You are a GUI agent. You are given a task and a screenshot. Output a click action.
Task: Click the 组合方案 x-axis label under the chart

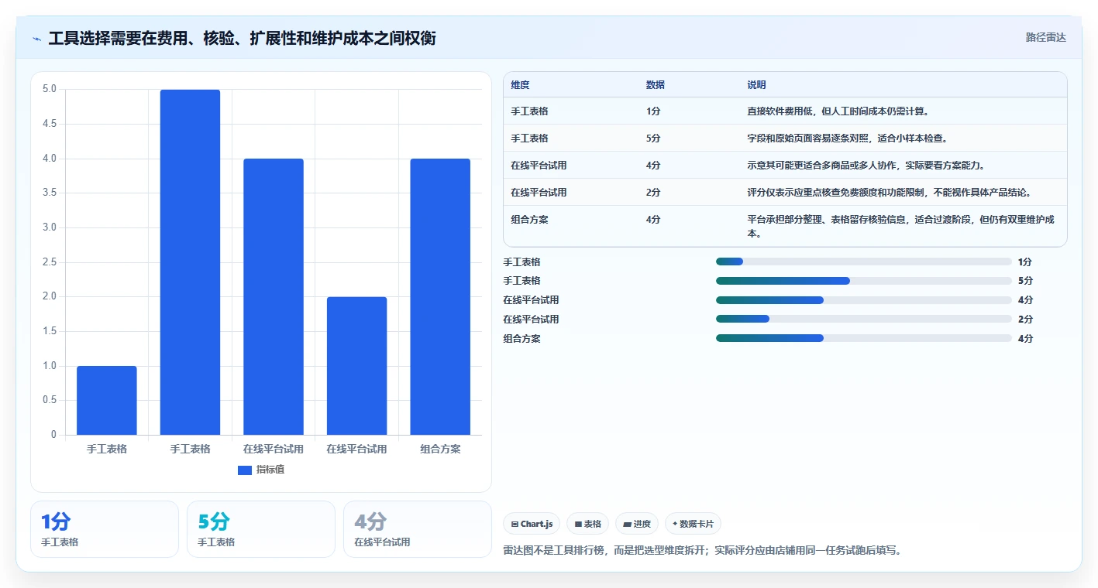point(440,449)
